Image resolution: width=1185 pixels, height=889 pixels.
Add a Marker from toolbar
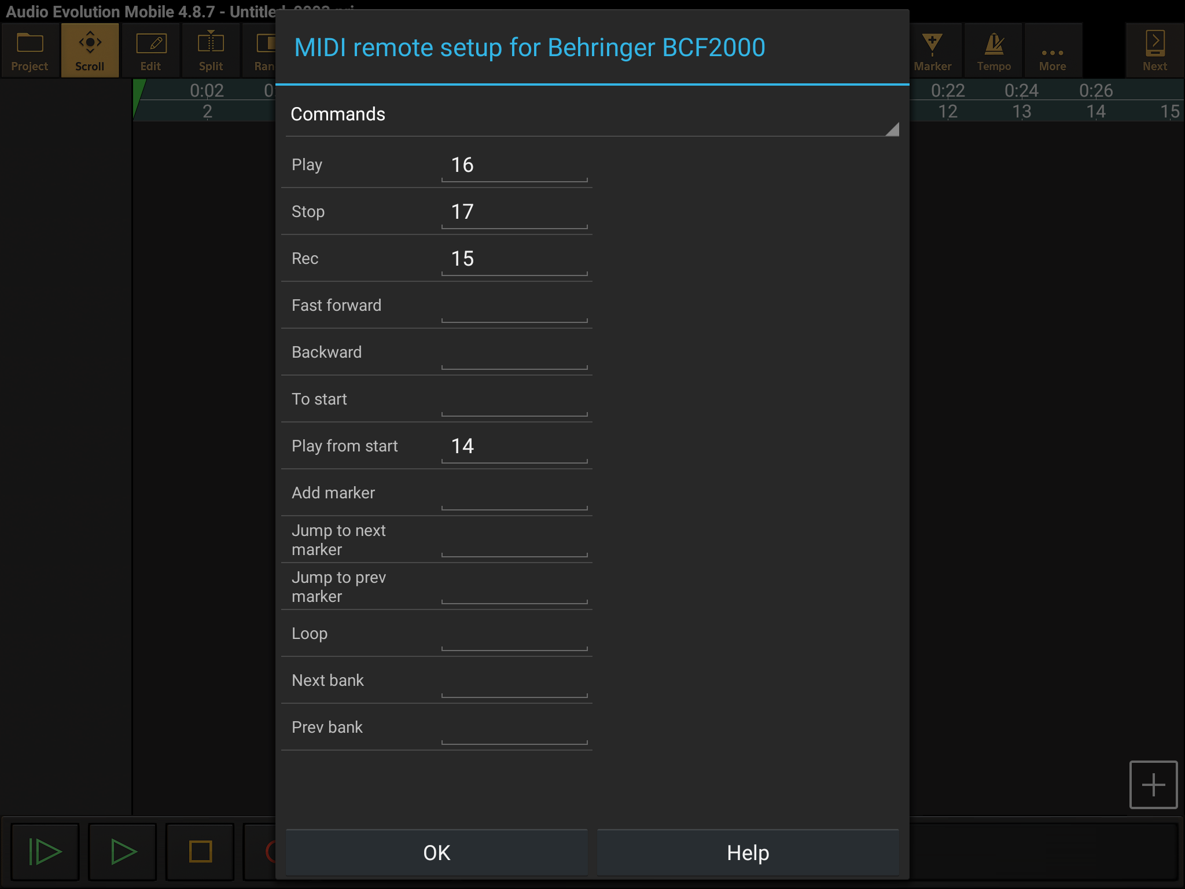point(933,51)
